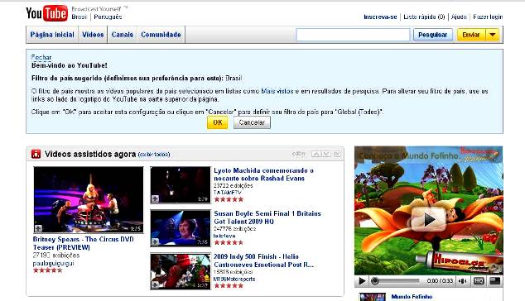
Task: Move the Vídeos assistidos agora module down
Action: click(x=326, y=154)
